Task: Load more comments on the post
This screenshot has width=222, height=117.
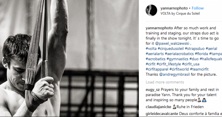Action: pyautogui.click(x=165, y=82)
